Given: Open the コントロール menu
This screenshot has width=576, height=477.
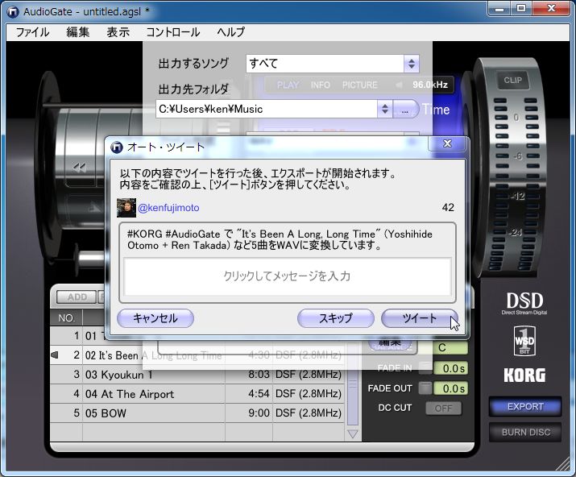Looking at the screenshot, I should pyautogui.click(x=172, y=32).
